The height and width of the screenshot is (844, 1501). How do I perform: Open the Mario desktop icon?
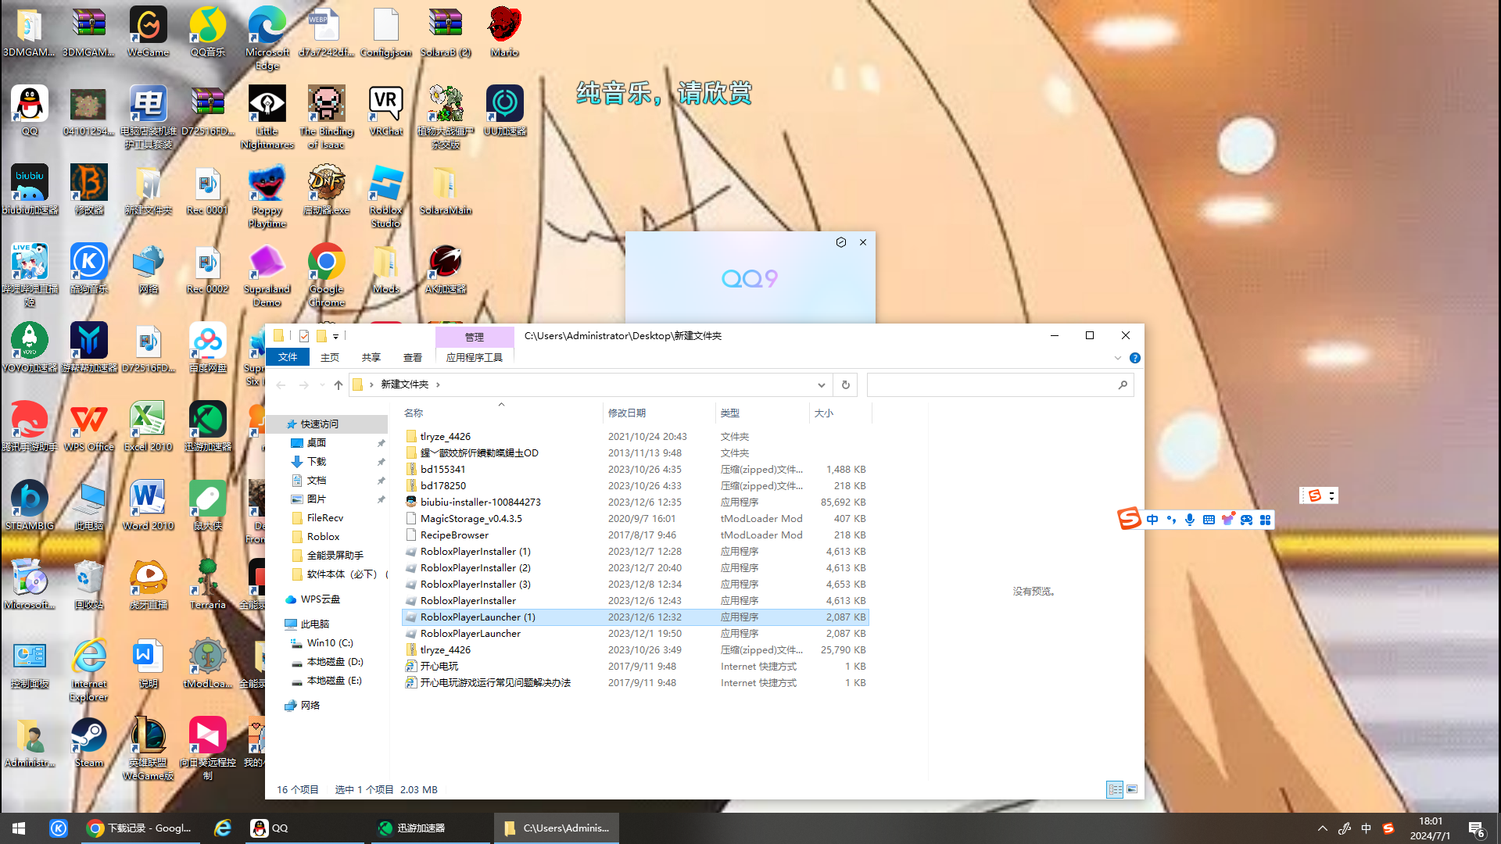[504, 32]
